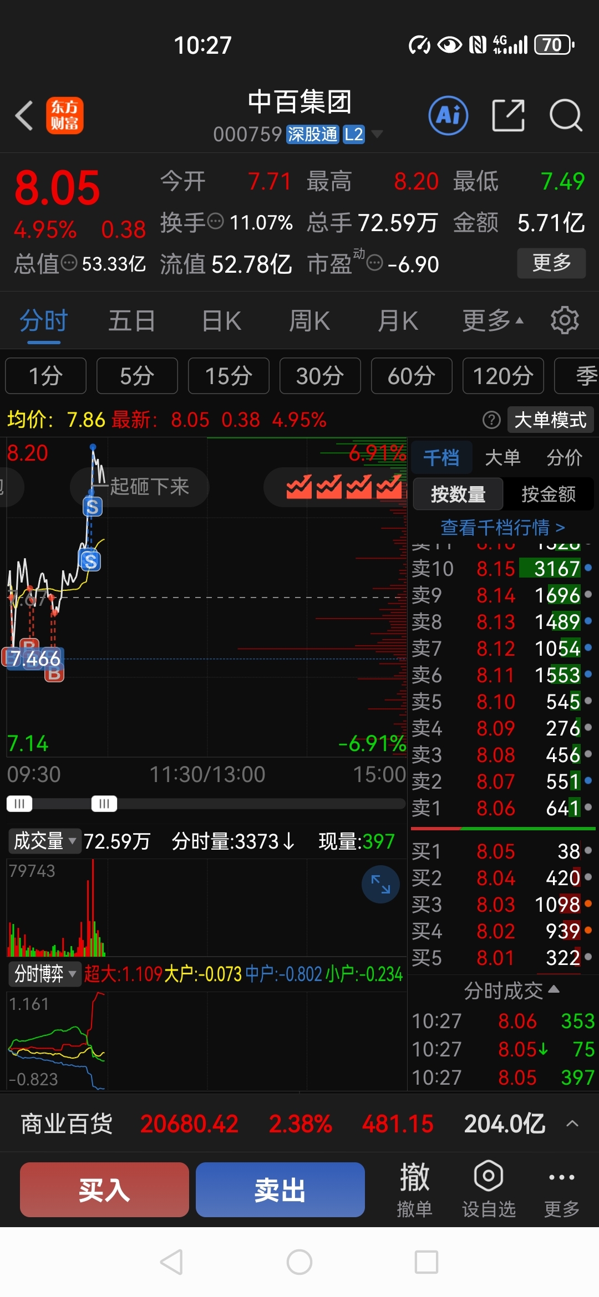Tap the lower S sell marker
599x1297 pixels.
coord(90,561)
